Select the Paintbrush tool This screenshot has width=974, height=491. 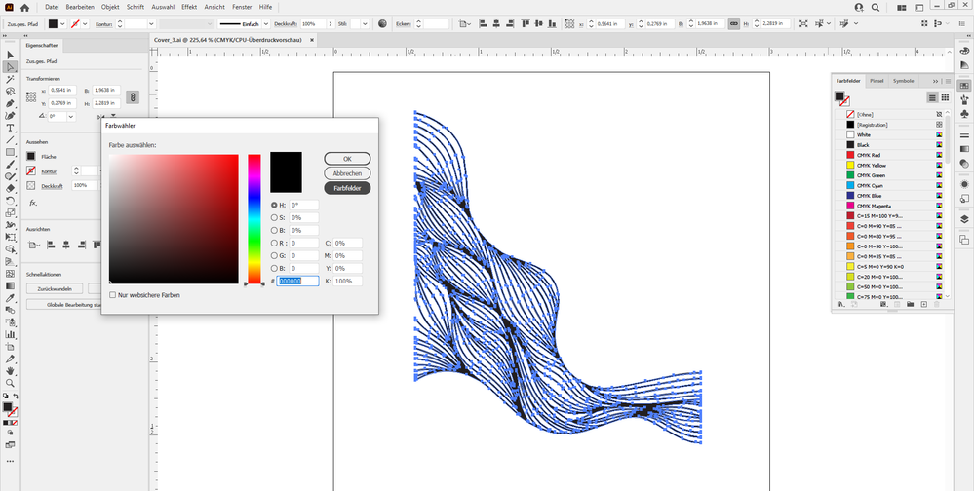pyautogui.click(x=10, y=165)
